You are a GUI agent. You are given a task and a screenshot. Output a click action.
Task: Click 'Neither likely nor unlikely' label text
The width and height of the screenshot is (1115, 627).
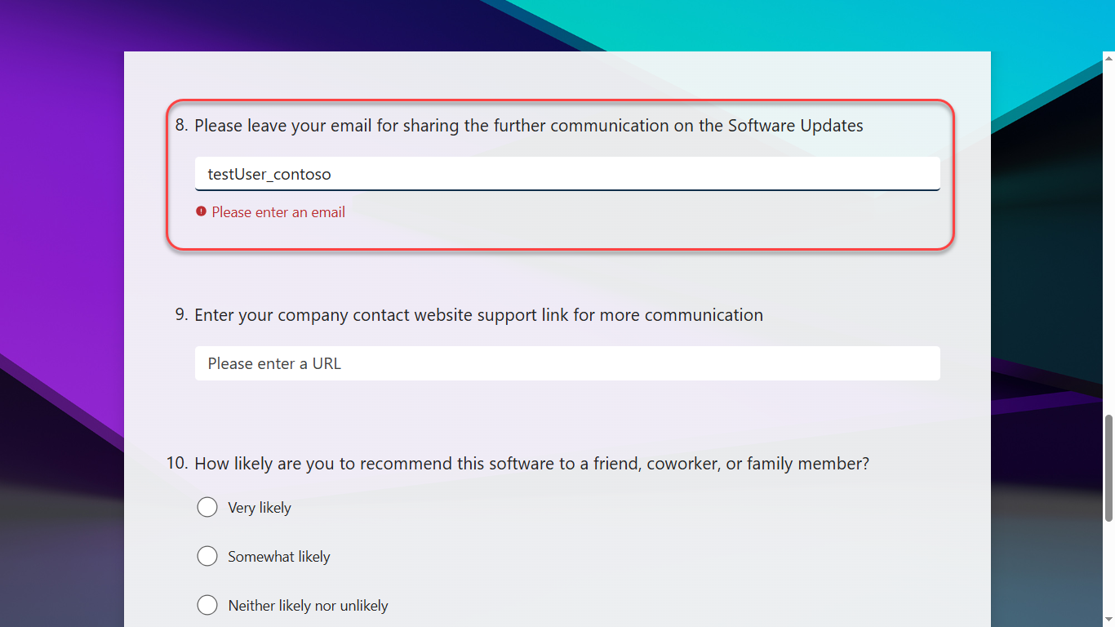[308, 606]
